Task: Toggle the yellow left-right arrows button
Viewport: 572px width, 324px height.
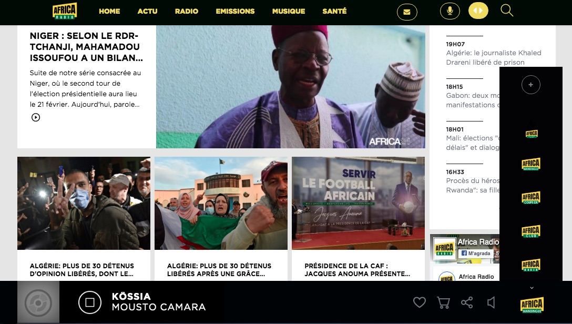Action: point(478,11)
